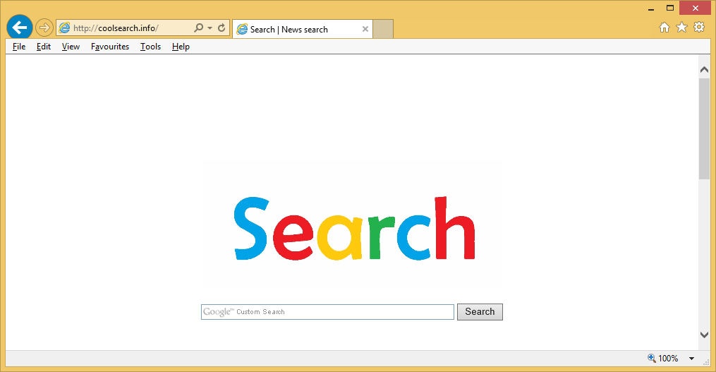
Task: Close the 'Search | News search' tab
Action: coord(365,29)
